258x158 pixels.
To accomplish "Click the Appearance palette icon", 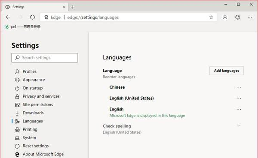I will tap(17, 80).
